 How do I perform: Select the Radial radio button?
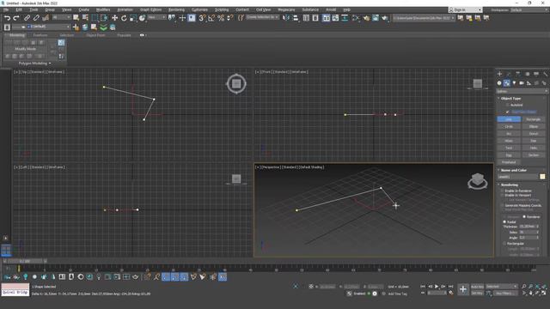tap(504, 221)
